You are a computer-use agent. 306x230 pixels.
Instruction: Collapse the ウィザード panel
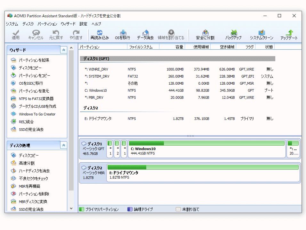(x=64, y=50)
